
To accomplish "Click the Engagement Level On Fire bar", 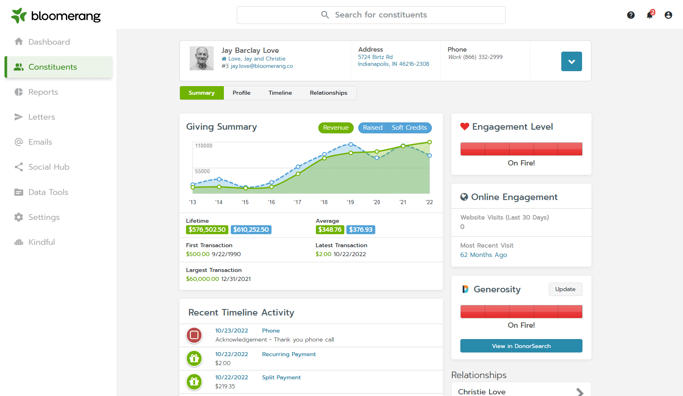I will (521, 149).
